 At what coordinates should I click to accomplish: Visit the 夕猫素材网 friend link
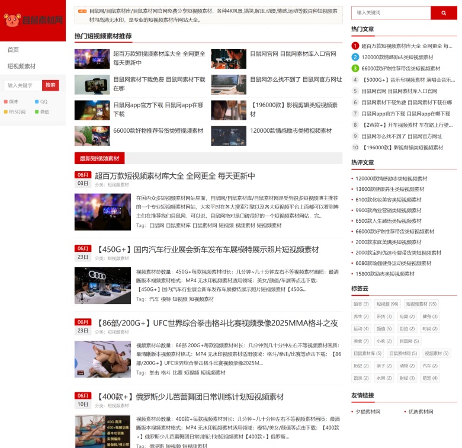368,412
